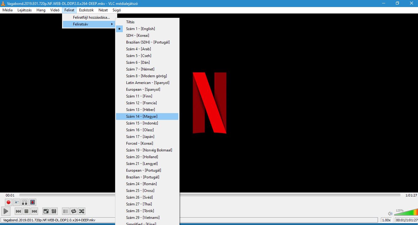Select Szám 12 - [Francia] subtitle
Image resolution: width=418 pixels, height=225 pixels.
pyautogui.click(x=147, y=103)
